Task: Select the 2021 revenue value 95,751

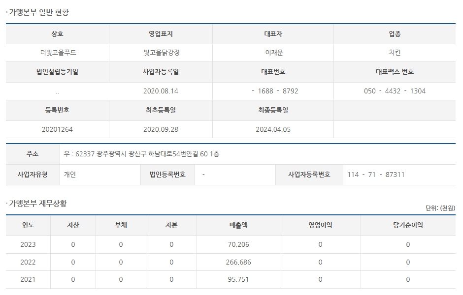Action: point(238,279)
